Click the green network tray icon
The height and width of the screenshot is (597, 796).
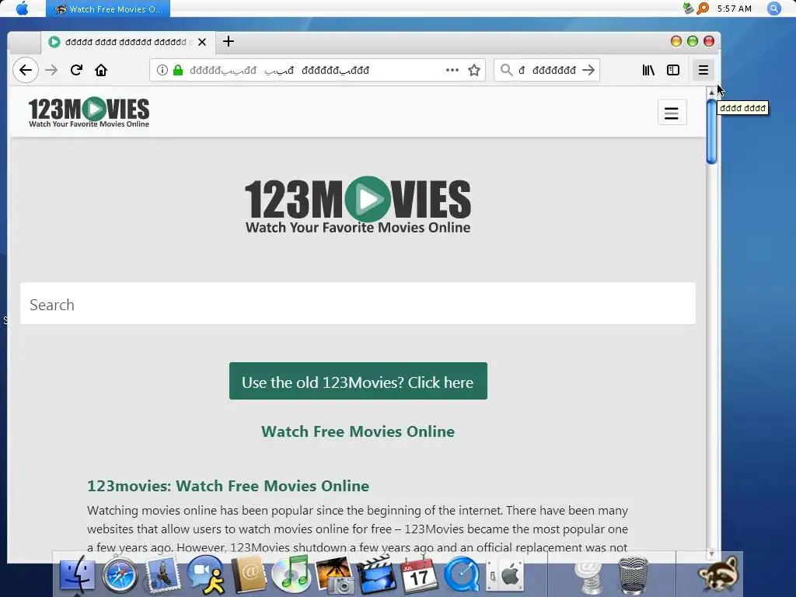coord(689,9)
